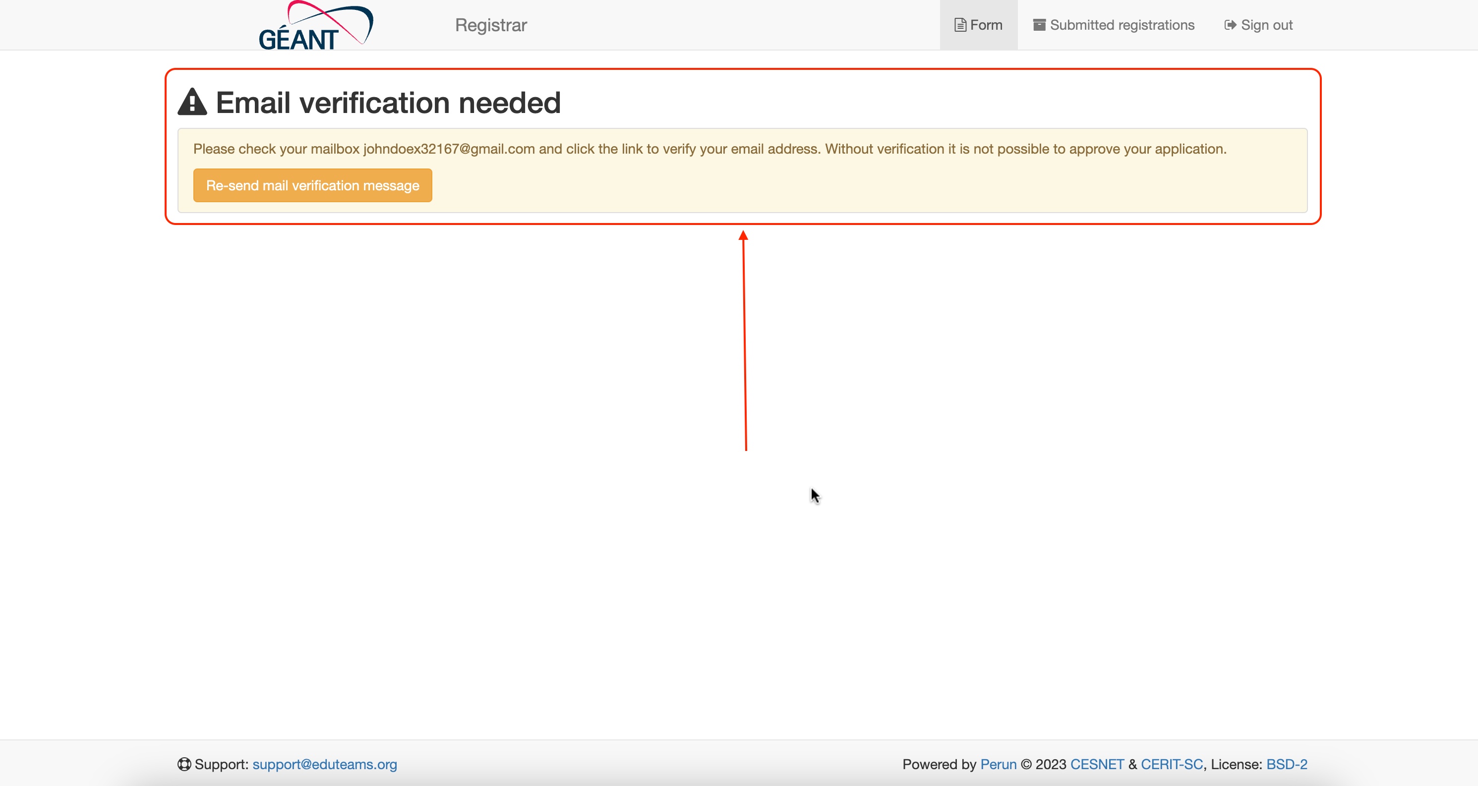The width and height of the screenshot is (1478, 786).
Task: Click the support lifebuoy icon
Action: click(x=184, y=764)
